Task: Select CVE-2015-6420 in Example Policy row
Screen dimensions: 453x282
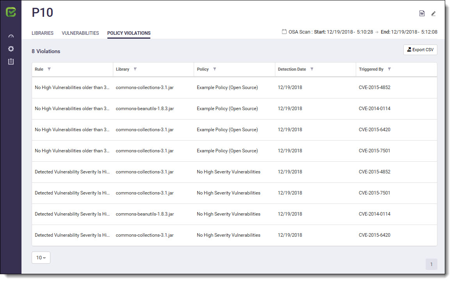Action: coord(375,130)
